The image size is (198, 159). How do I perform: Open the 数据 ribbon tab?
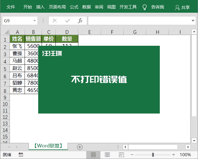pos(87,7)
